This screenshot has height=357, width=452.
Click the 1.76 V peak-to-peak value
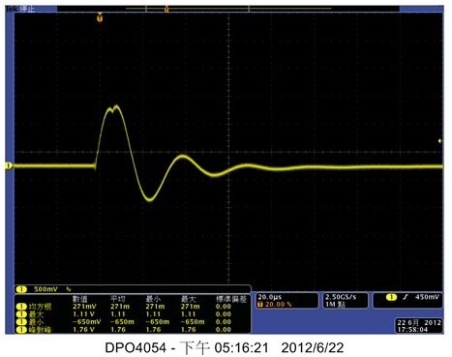[83, 330]
